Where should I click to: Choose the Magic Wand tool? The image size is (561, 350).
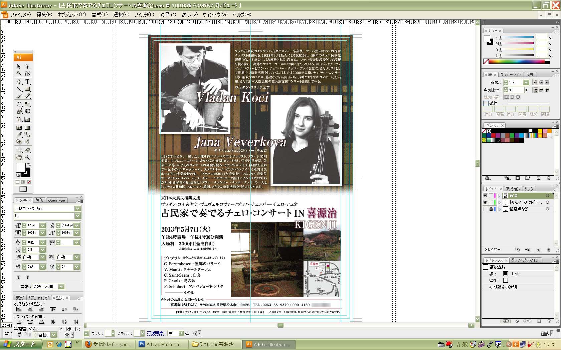click(x=19, y=74)
